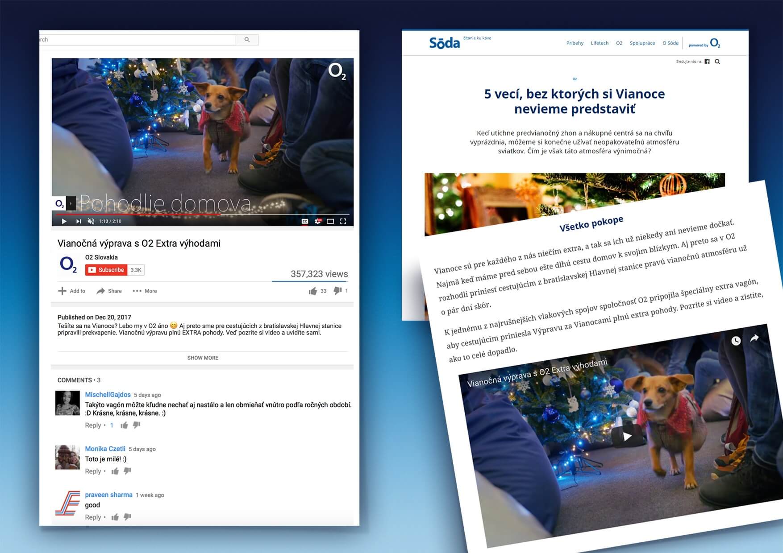Open the Share option below the video
This screenshot has width=783, height=553.
tap(109, 291)
